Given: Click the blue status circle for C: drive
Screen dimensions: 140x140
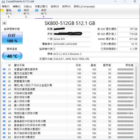Looking at the screenshot, I should pyautogui.click(x=19, y=10).
